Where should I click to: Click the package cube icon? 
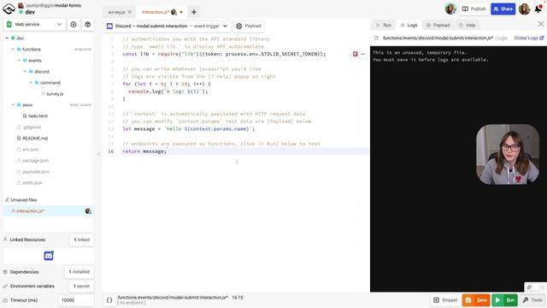tap(87, 25)
